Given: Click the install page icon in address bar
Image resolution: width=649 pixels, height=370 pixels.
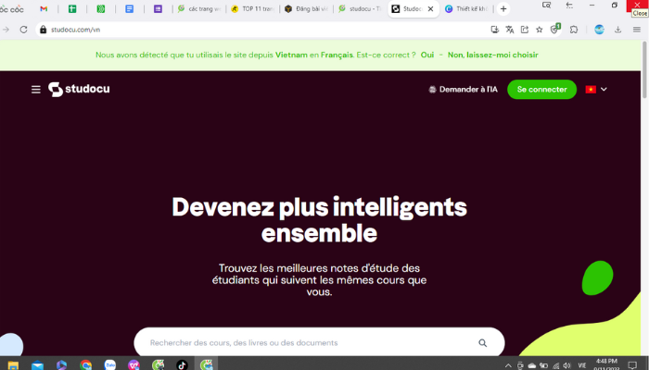Looking at the screenshot, I should (494, 30).
